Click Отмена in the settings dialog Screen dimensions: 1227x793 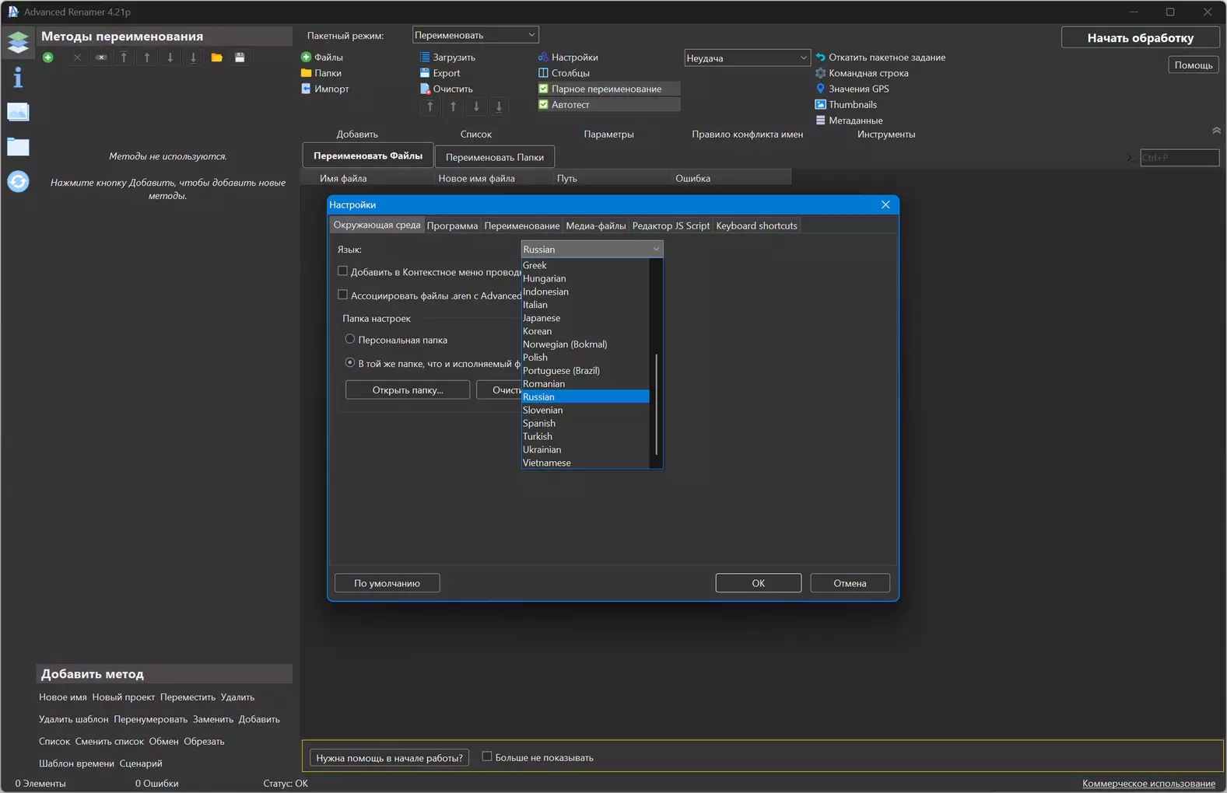point(850,583)
